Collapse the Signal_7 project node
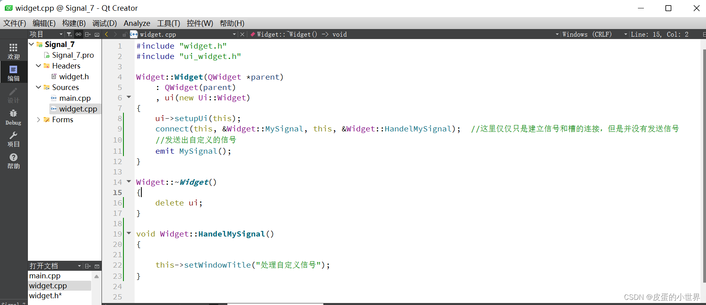Image resolution: width=706 pixels, height=305 pixels. [31, 44]
